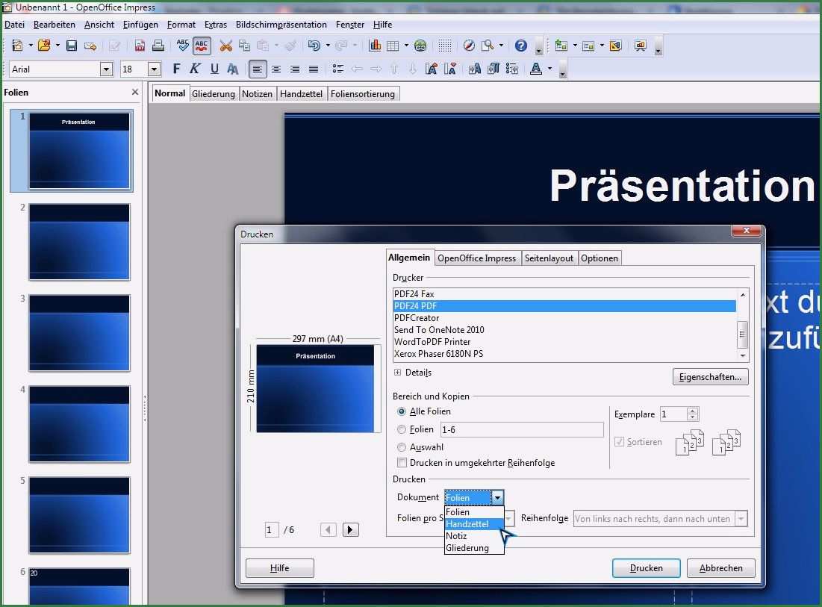Screen dimensions: 822x607
Task: Apply bold with the F icon
Action: pos(176,69)
